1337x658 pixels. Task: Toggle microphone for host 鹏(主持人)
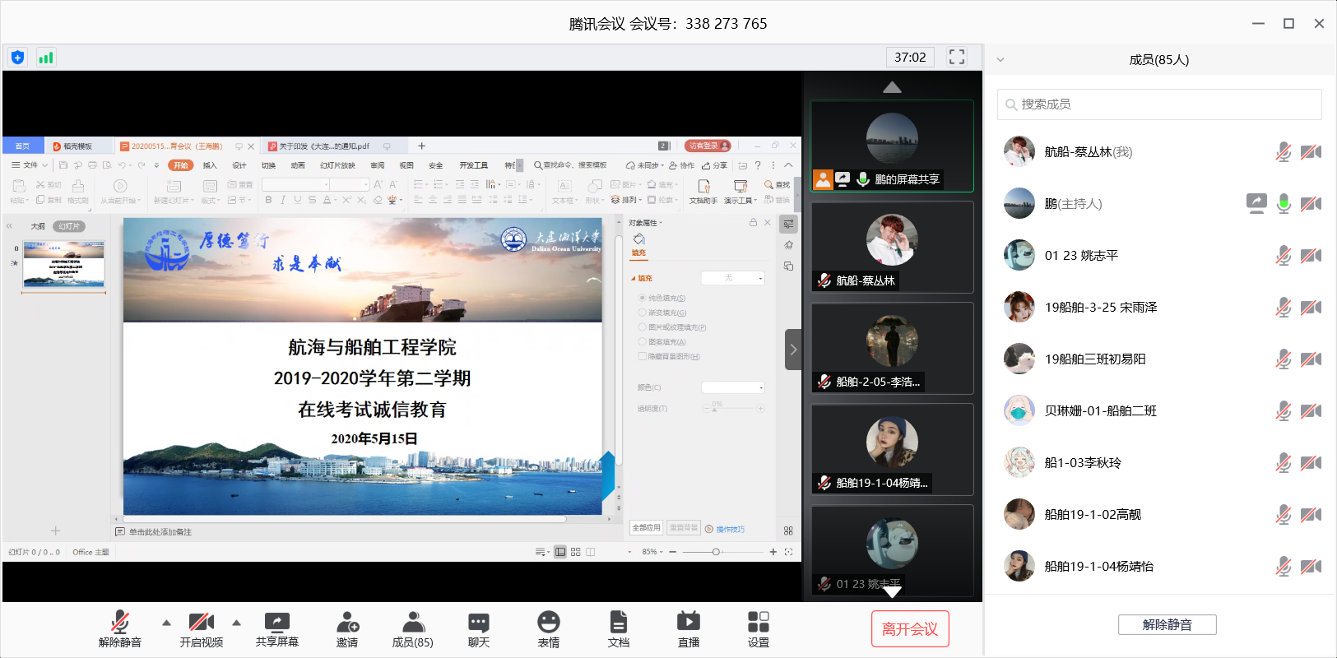[x=1283, y=204]
